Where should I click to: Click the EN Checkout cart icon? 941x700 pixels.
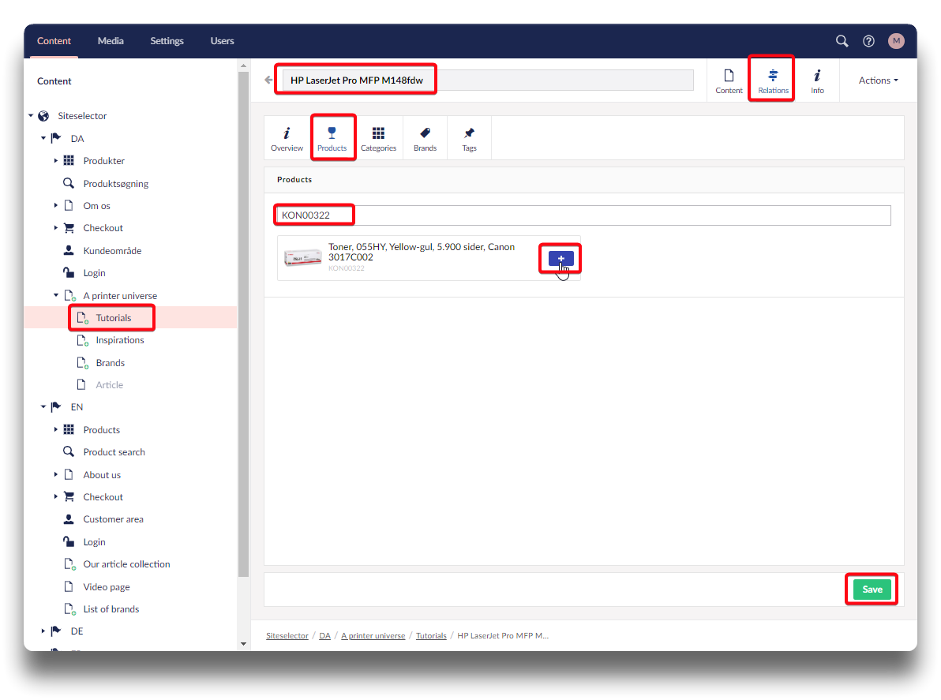tap(69, 496)
